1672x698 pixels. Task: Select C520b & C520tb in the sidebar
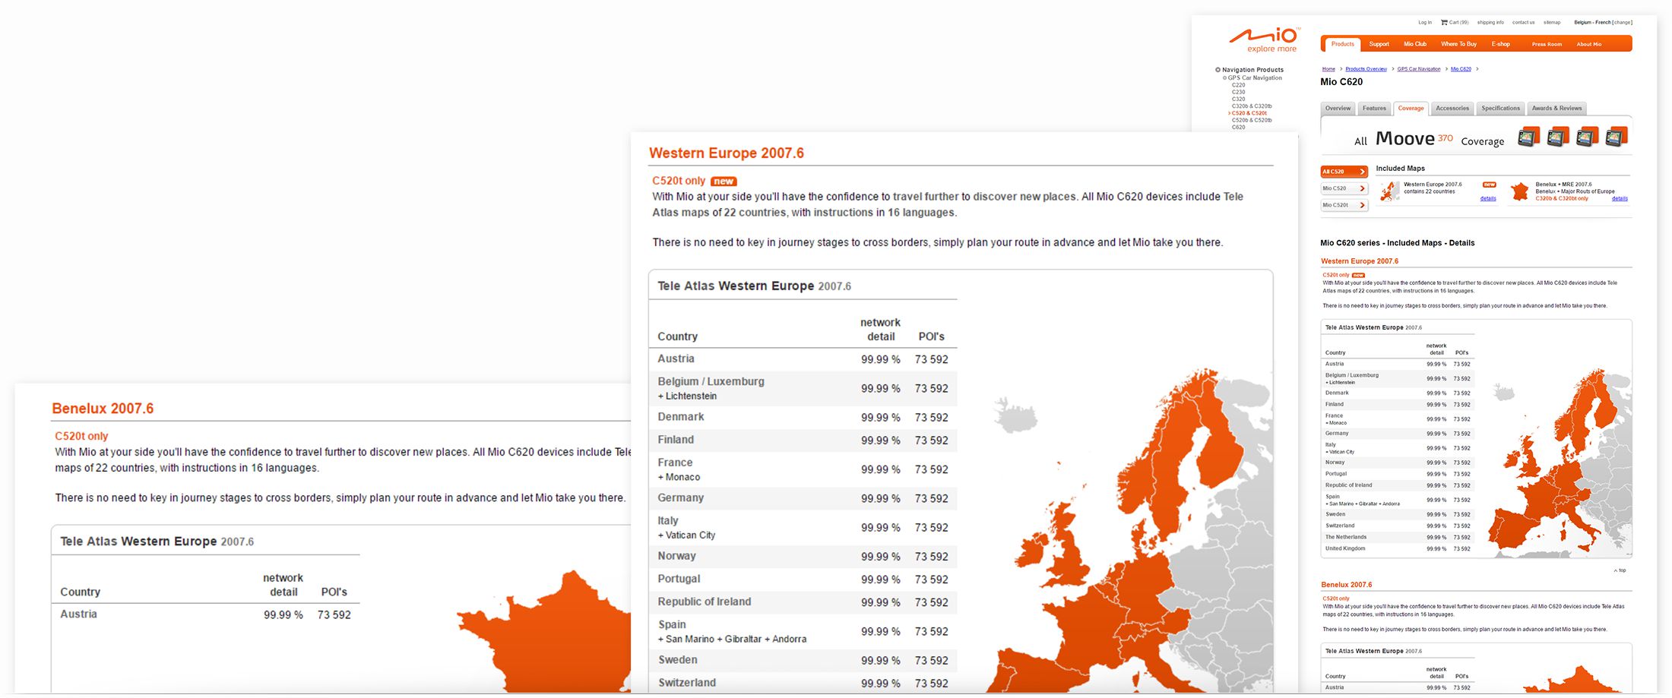tap(1251, 120)
